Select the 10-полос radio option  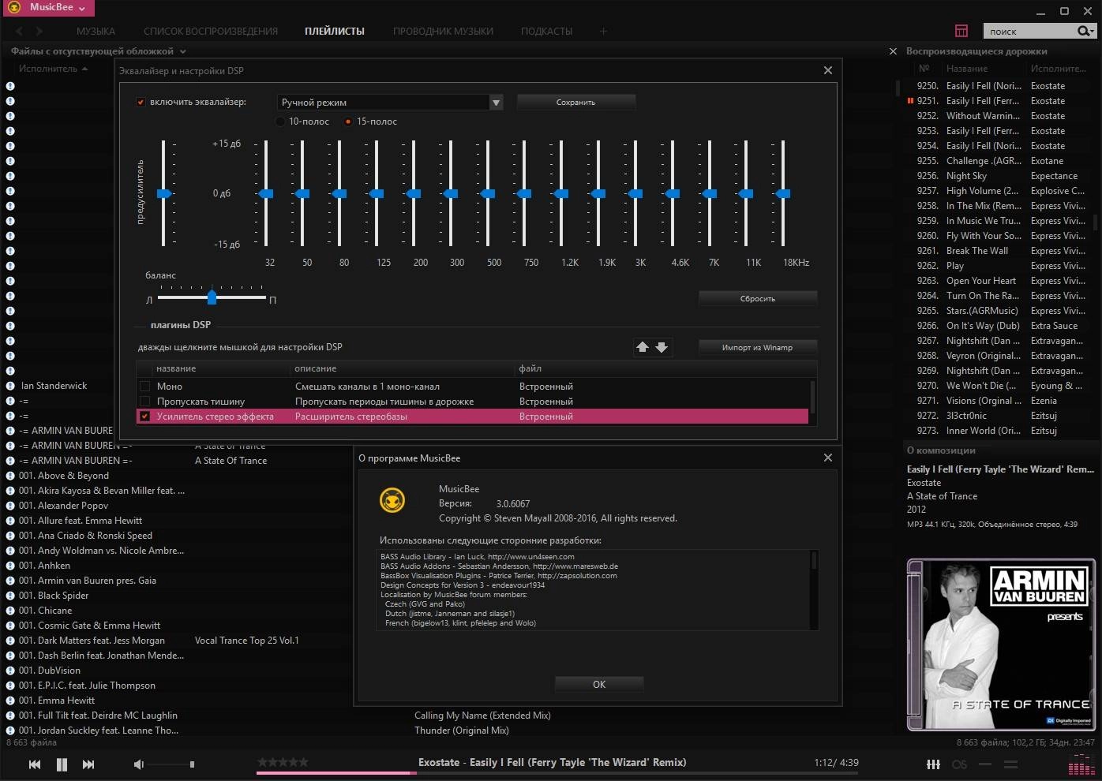click(x=280, y=121)
